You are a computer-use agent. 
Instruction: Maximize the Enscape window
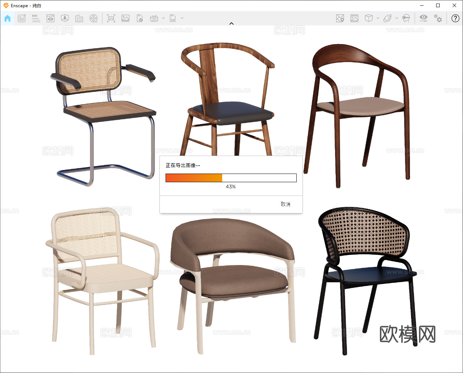point(438,5)
